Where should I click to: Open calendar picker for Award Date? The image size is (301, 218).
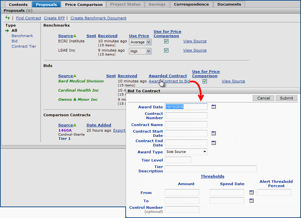pyautogui.click(x=213, y=107)
